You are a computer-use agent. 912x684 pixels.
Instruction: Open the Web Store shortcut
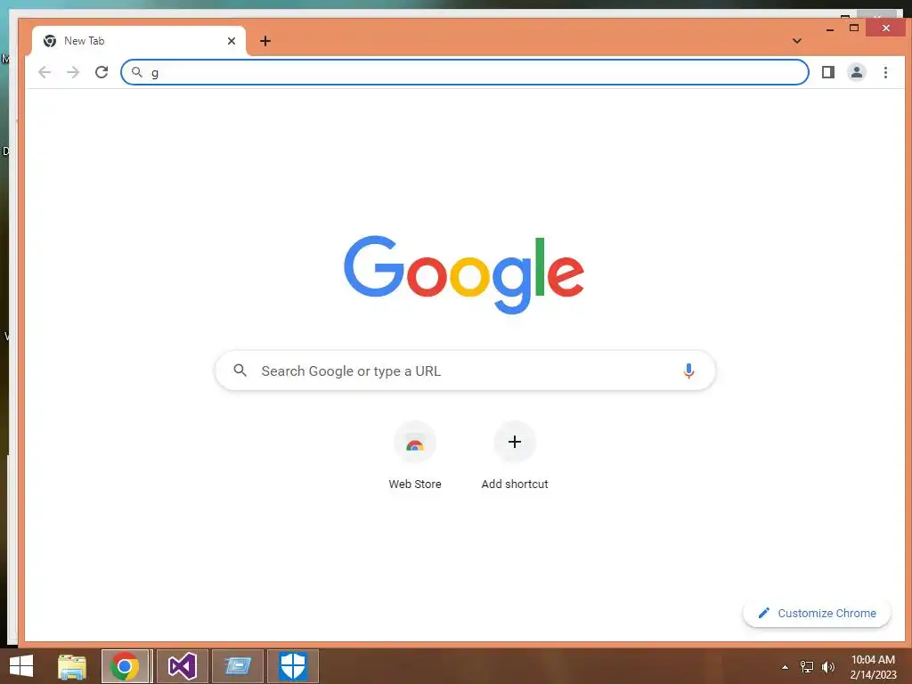click(x=415, y=456)
